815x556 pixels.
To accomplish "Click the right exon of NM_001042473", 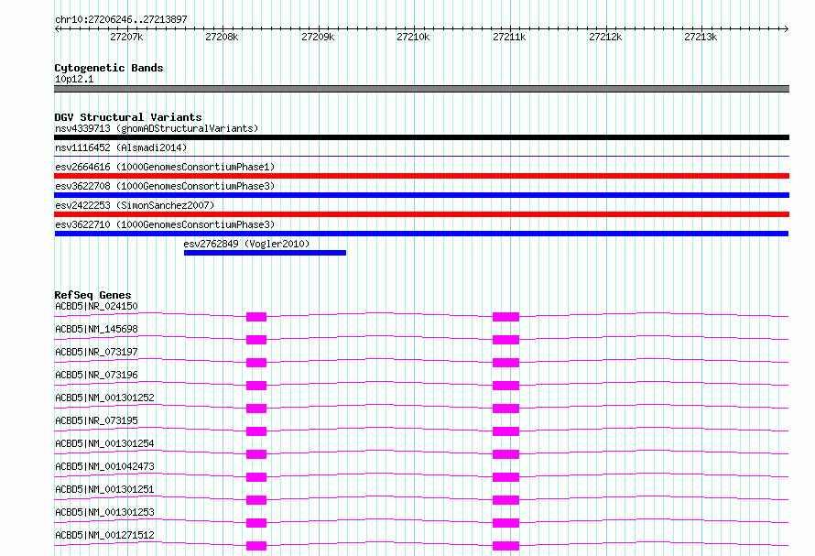I will pos(505,477).
